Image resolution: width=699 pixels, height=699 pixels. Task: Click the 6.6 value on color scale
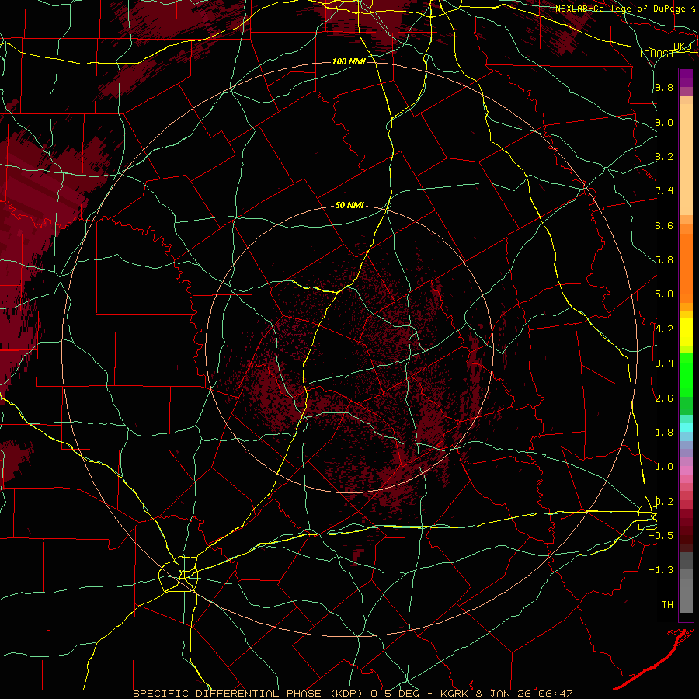click(664, 225)
